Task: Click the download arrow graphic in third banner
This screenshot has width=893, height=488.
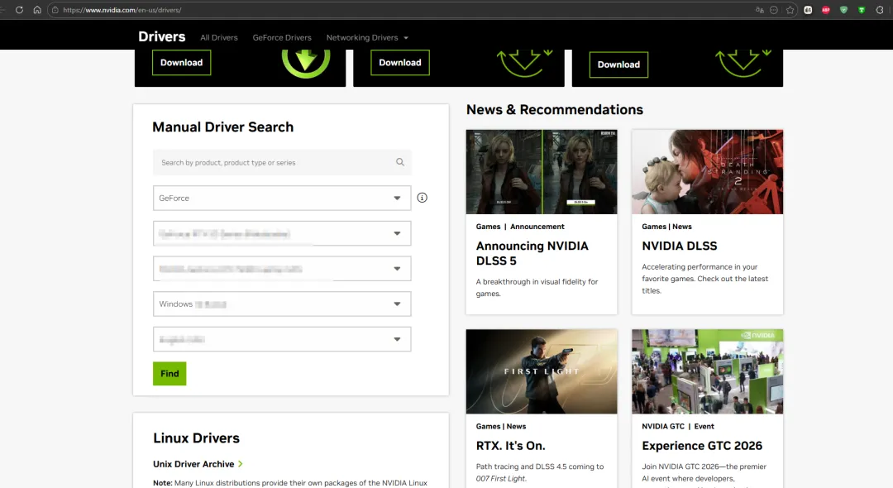Action: [743, 63]
